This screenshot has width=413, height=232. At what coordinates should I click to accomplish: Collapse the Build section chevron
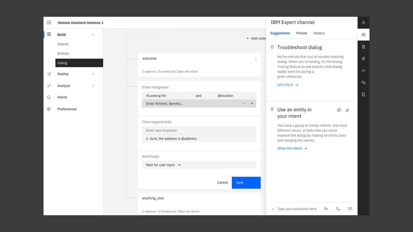tap(93, 35)
